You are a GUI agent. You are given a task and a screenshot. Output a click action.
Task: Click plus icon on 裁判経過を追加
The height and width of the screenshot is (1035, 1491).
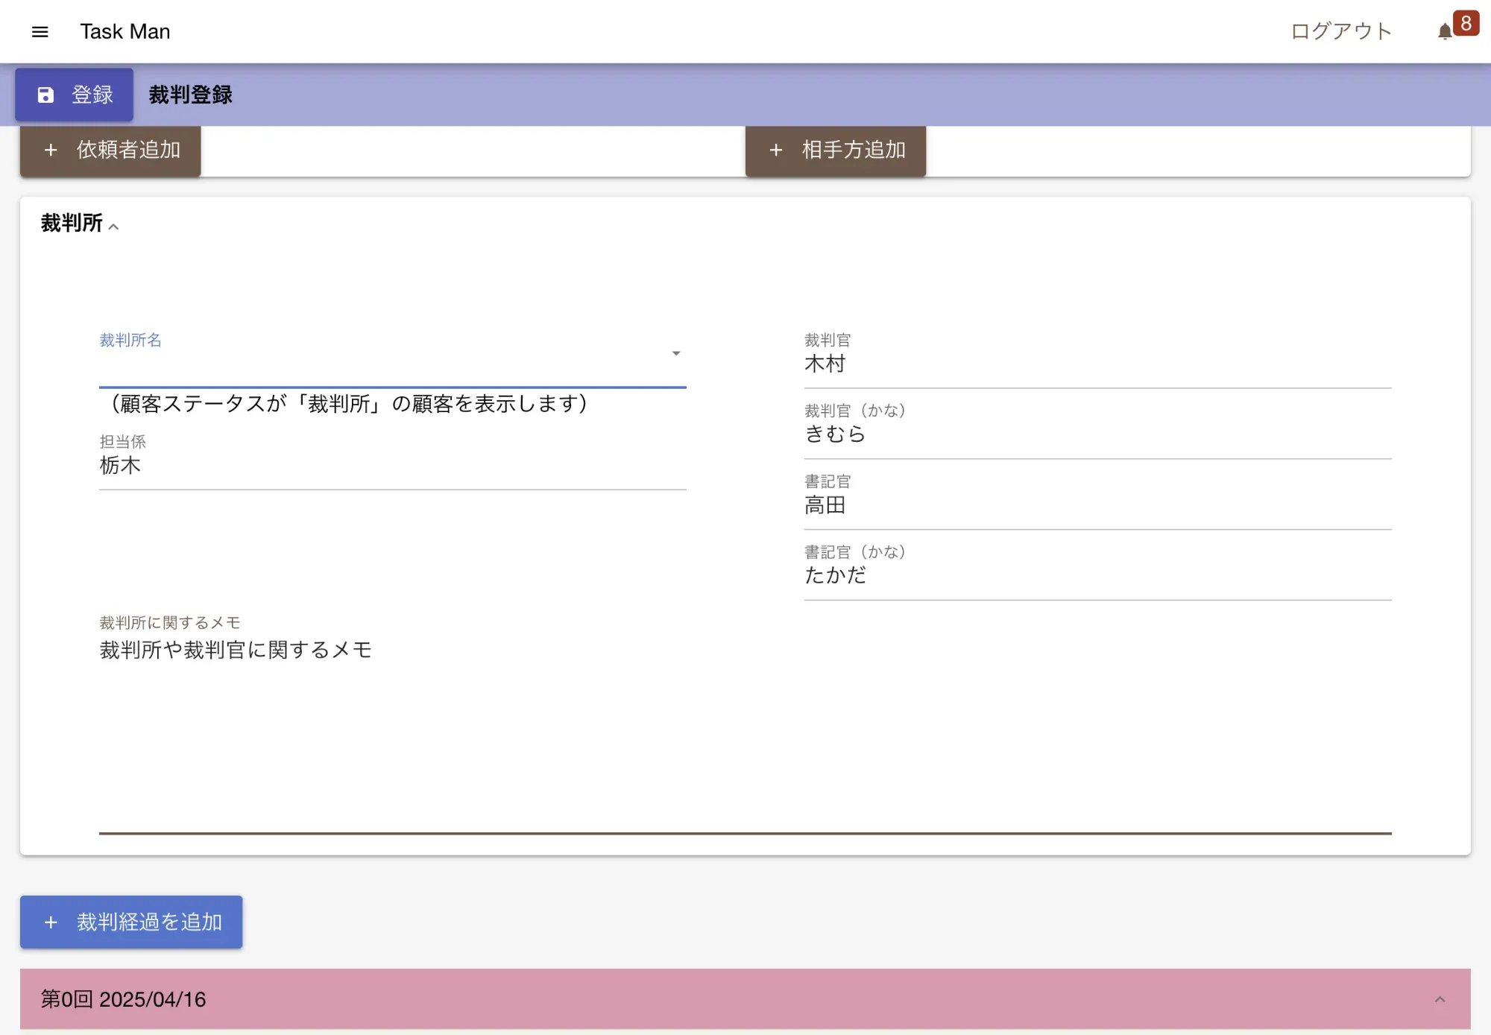coord(51,922)
